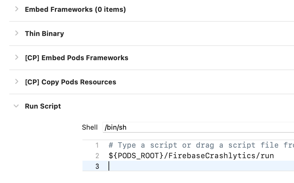The height and width of the screenshot is (183, 294).
Task: Collapse the Run Script phase chevron
Action: point(16,106)
